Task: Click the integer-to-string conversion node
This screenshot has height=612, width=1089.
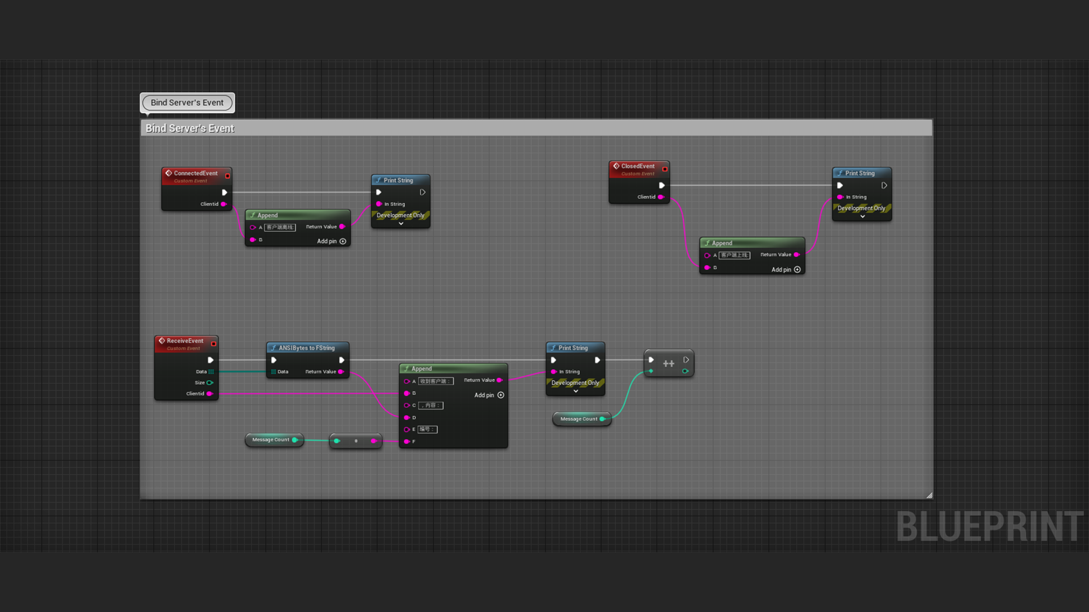Action: pos(356,441)
